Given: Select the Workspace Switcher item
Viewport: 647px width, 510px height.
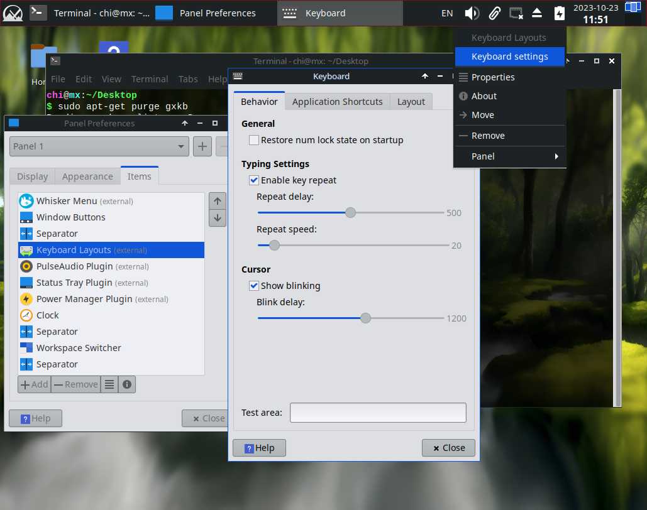Looking at the screenshot, I should click(111, 348).
